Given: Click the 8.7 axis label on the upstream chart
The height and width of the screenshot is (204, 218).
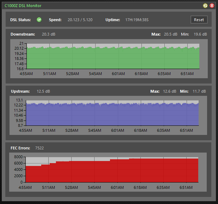Looking at the screenshot, I should coord(20,125).
